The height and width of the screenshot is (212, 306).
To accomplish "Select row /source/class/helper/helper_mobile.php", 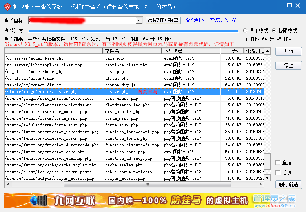I will [135, 178].
